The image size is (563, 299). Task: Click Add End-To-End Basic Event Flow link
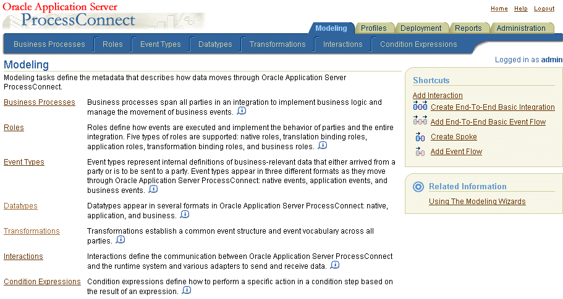(x=488, y=122)
